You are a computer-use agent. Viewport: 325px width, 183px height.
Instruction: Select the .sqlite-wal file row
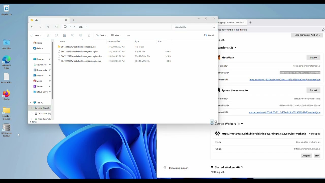pyautogui.click(x=114, y=61)
